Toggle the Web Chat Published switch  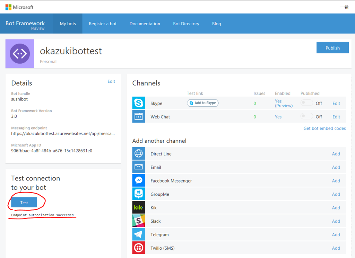(x=306, y=116)
